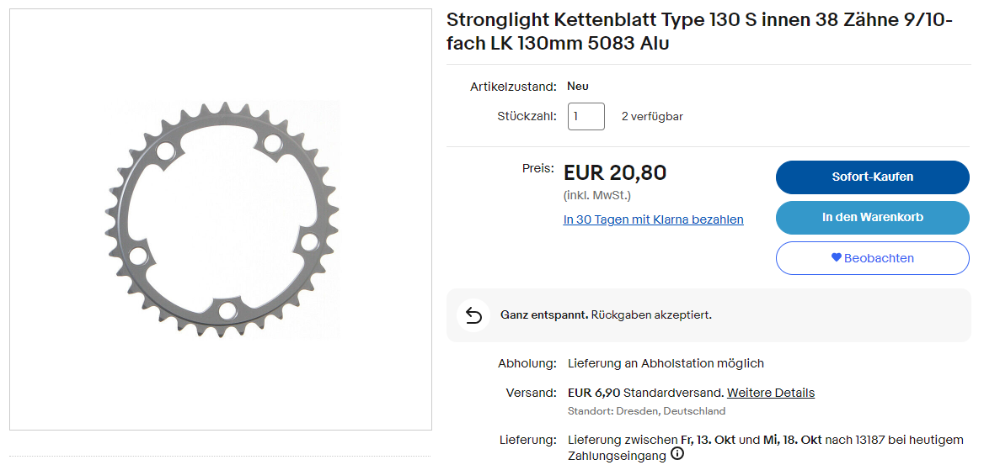Click the "Neu" item condition value
The image size is (984, 465).
(x=578, y=86)
